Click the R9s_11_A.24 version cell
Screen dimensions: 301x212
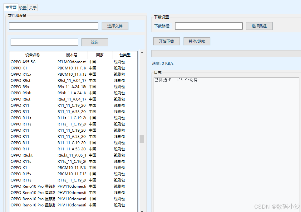[72, 87]
